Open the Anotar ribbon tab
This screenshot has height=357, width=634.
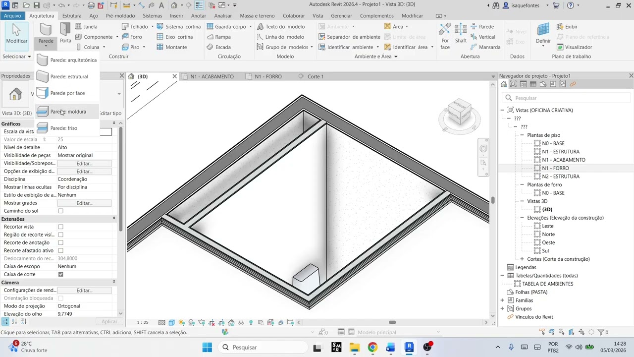(199, 16)
